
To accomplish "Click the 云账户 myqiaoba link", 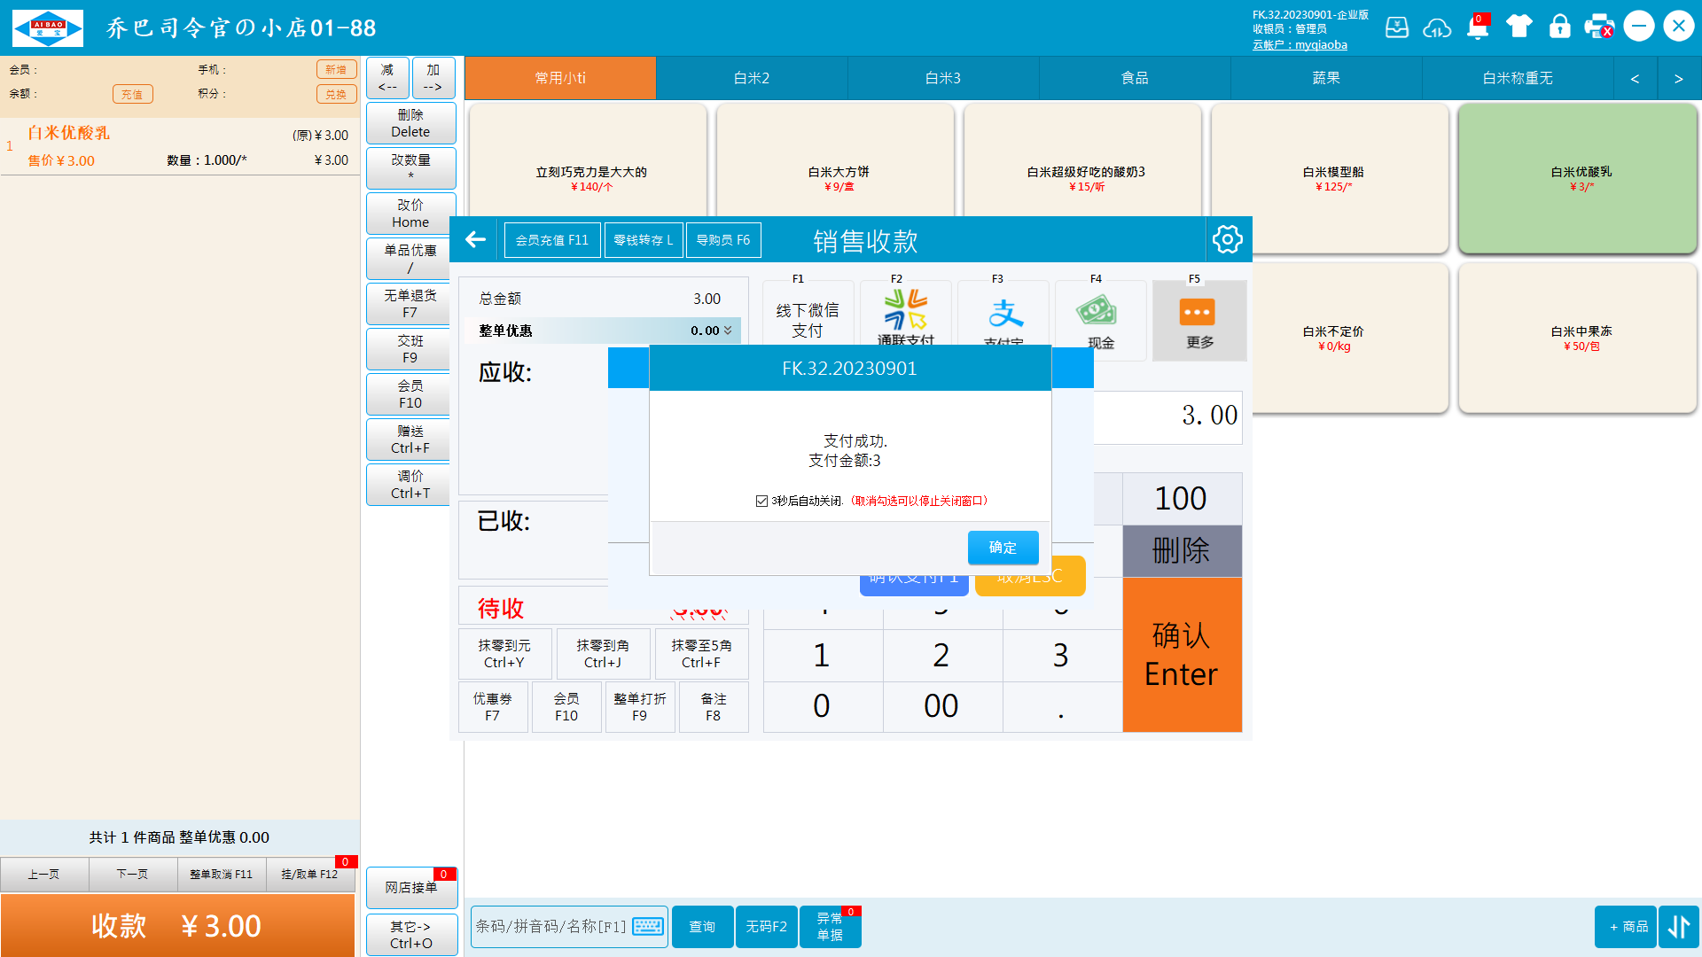I will [1300, 45].
